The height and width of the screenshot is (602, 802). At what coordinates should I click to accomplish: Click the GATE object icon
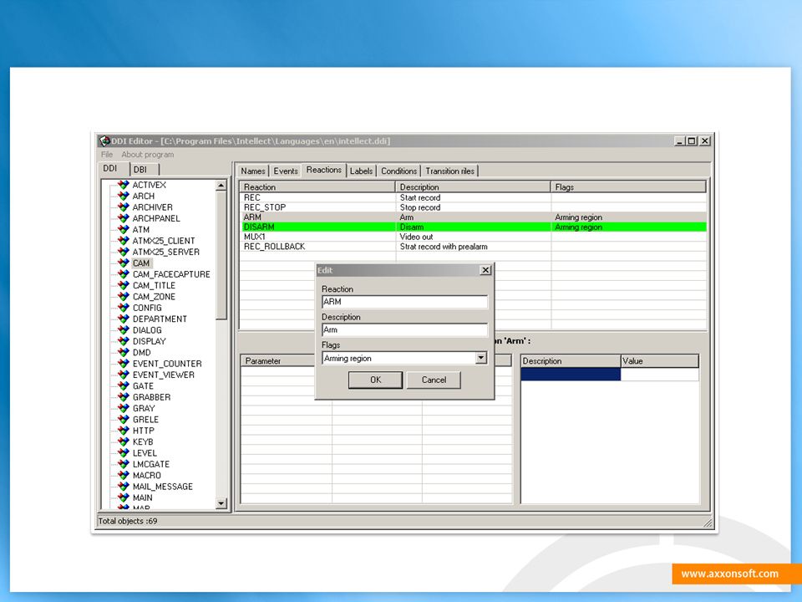coord(124,386)
